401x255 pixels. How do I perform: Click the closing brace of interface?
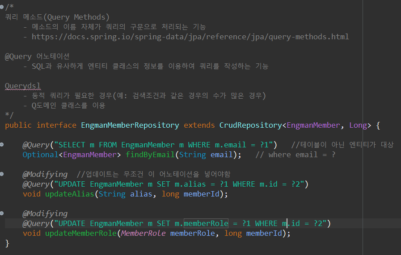tap(7, 243)
